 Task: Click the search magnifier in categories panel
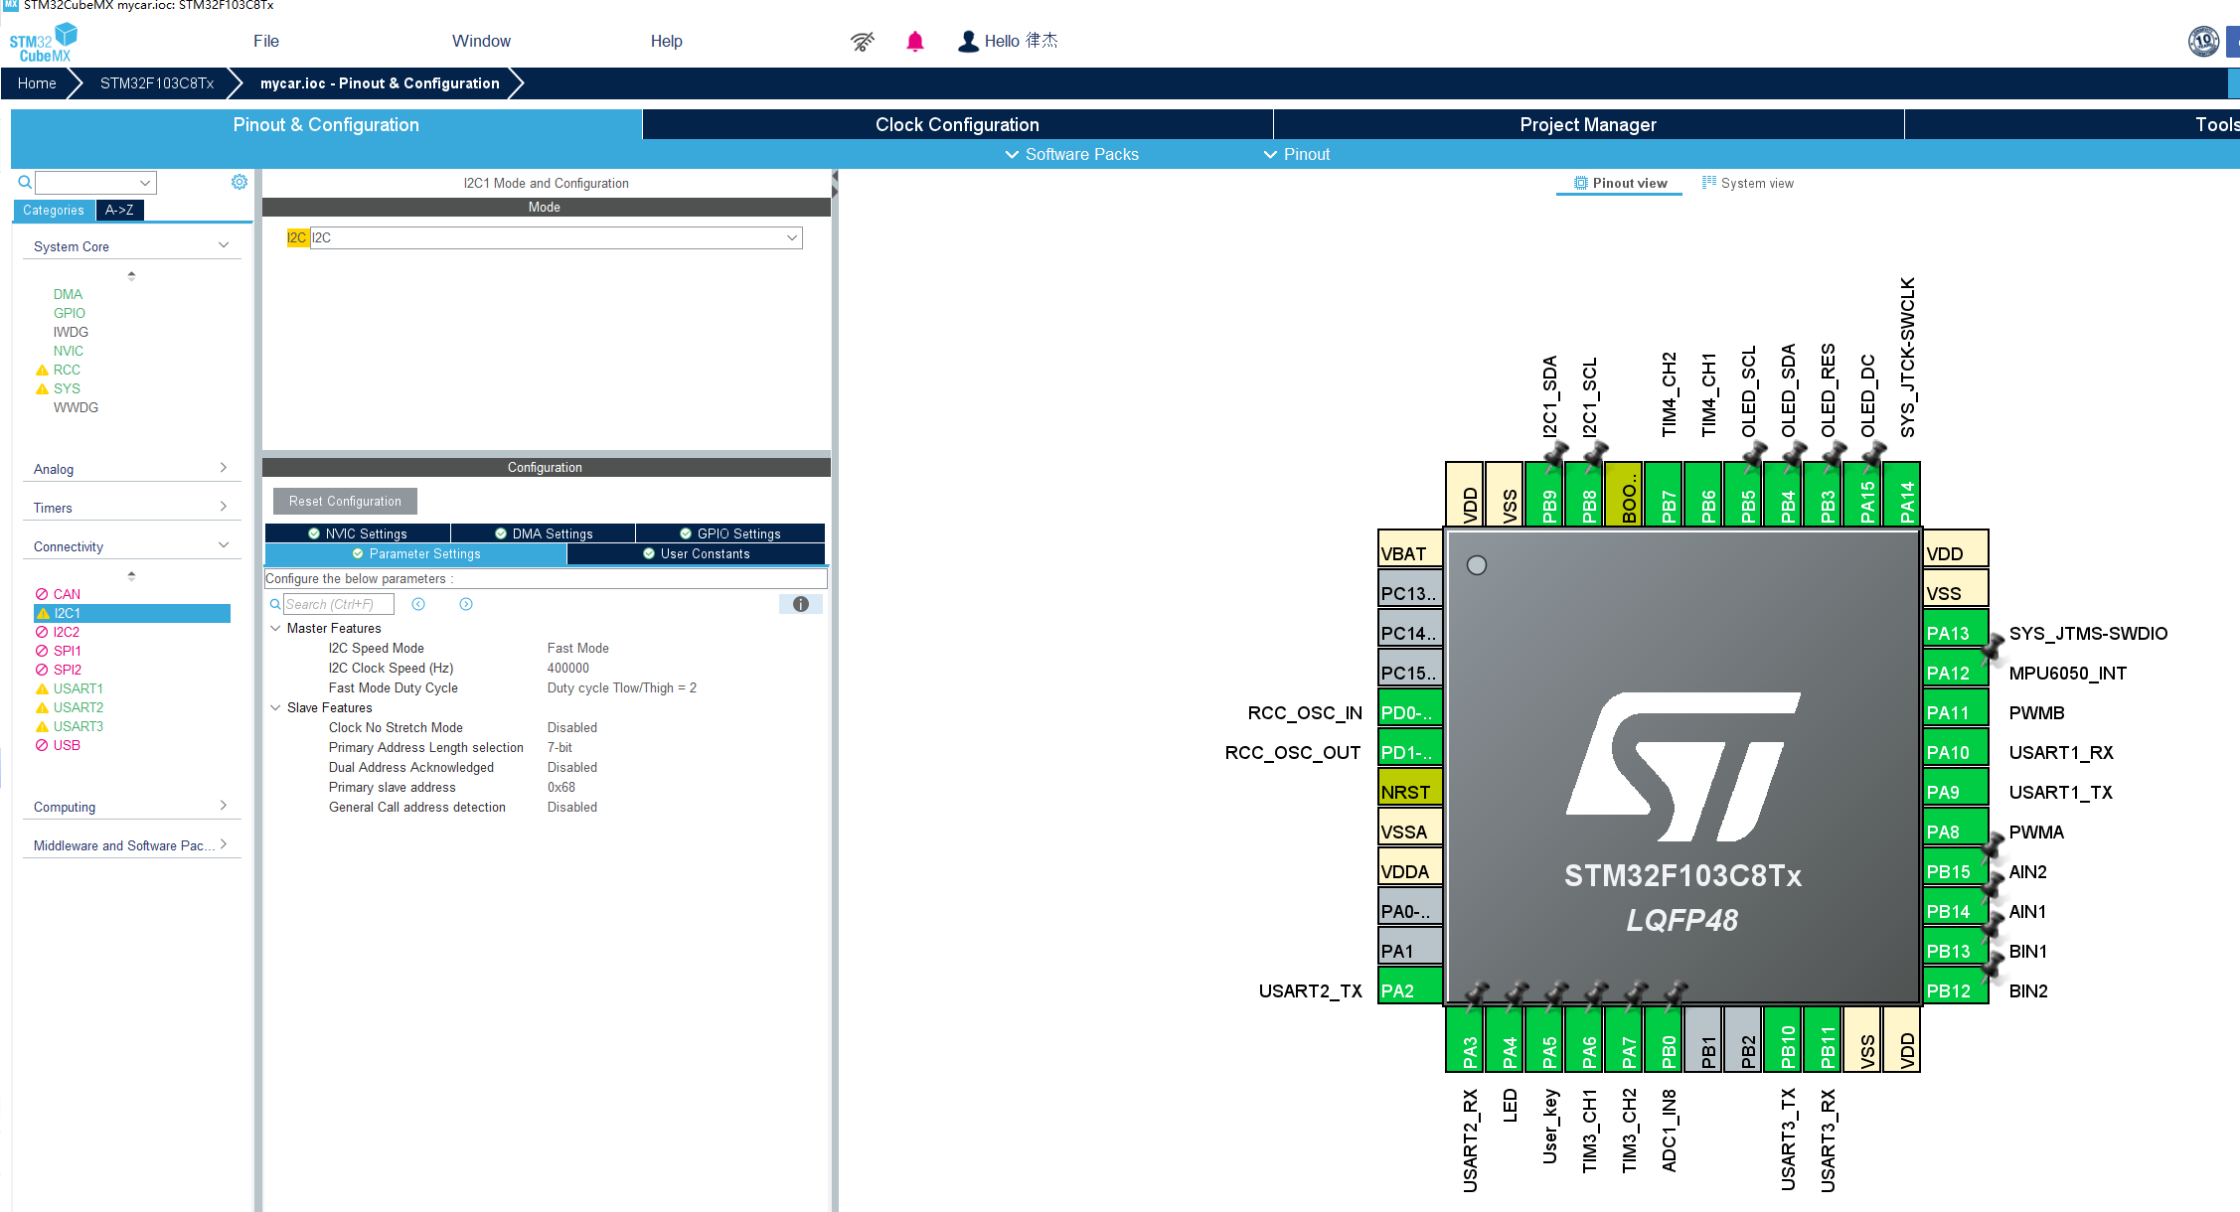click(25, 182)
